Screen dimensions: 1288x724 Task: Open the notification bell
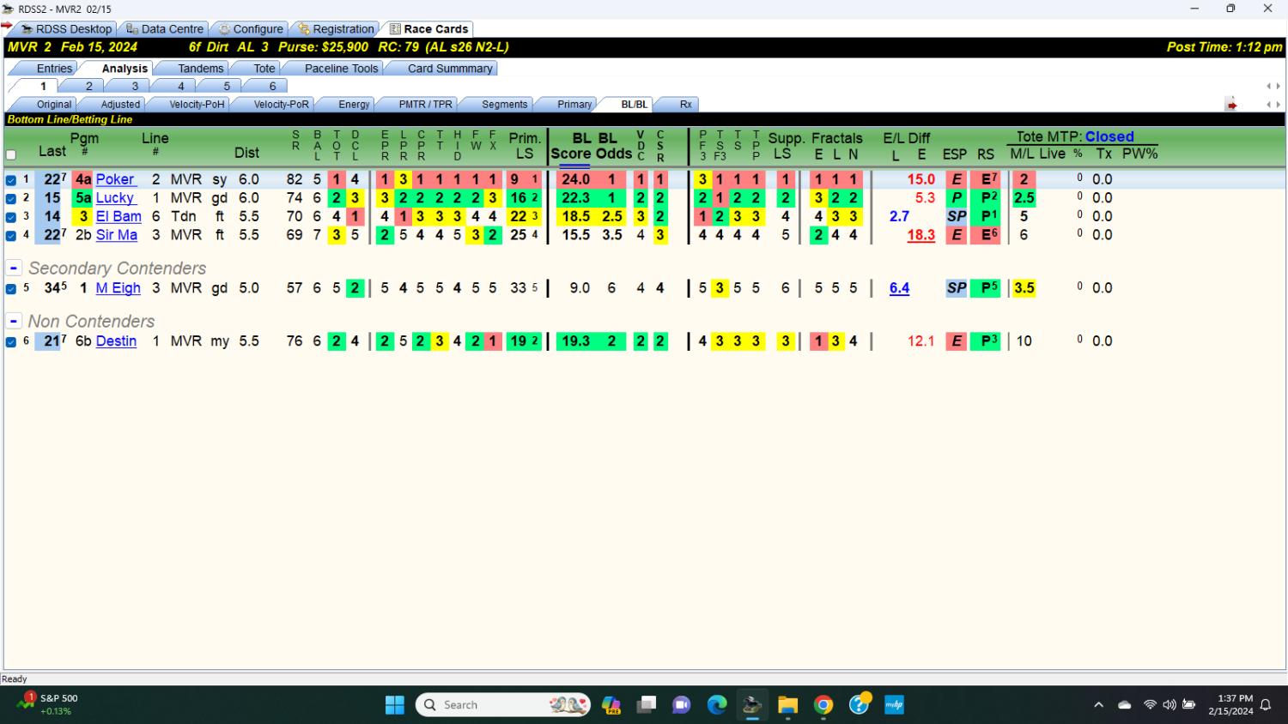point(1266,705)
